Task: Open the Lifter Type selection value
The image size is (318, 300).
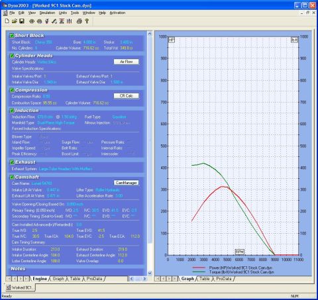Action: point(107,190)
